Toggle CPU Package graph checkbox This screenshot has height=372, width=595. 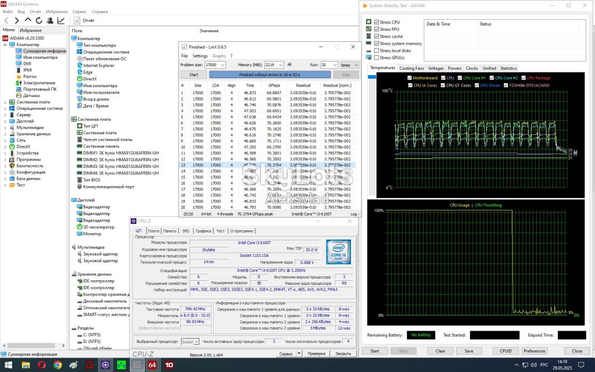coord(524,78)
